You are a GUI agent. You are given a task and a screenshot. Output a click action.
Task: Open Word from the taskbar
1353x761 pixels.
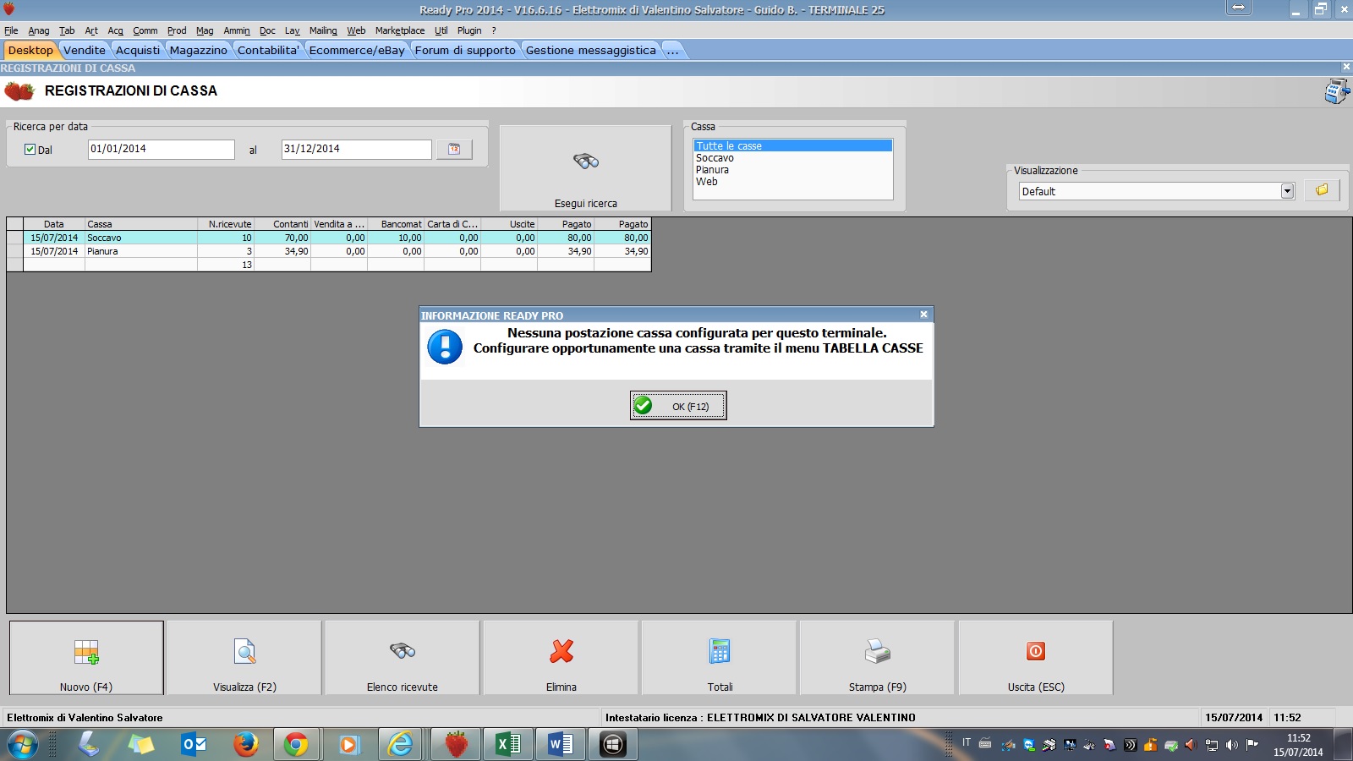(x=561, y=745)
